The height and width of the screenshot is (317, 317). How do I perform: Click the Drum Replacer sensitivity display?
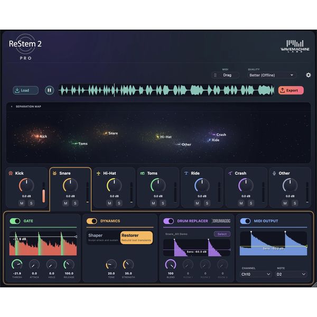coord(197,248)
